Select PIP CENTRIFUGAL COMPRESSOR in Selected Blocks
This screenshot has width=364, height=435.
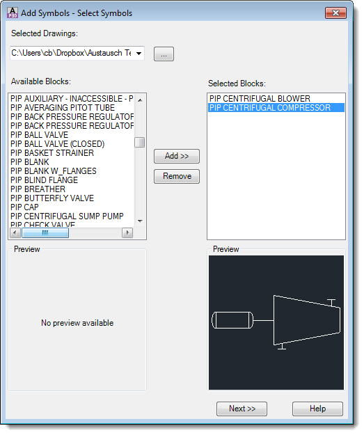(276, 108)
